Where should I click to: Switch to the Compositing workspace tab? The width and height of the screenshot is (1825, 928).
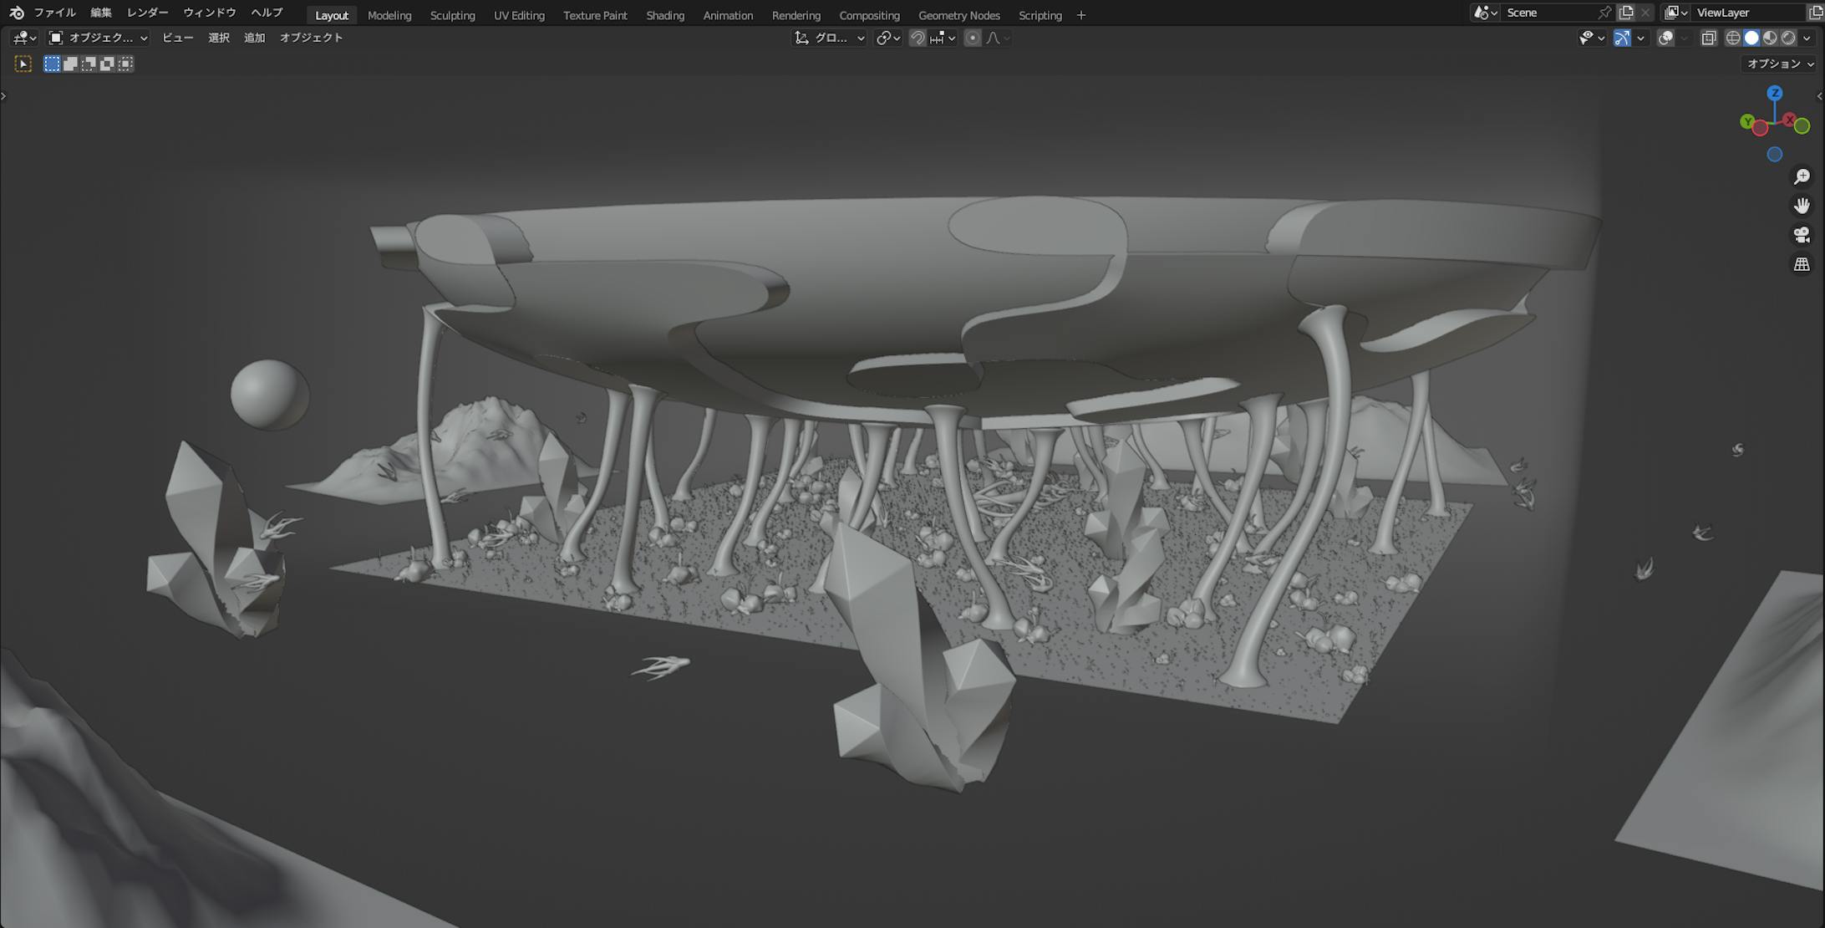pos(870,15)
